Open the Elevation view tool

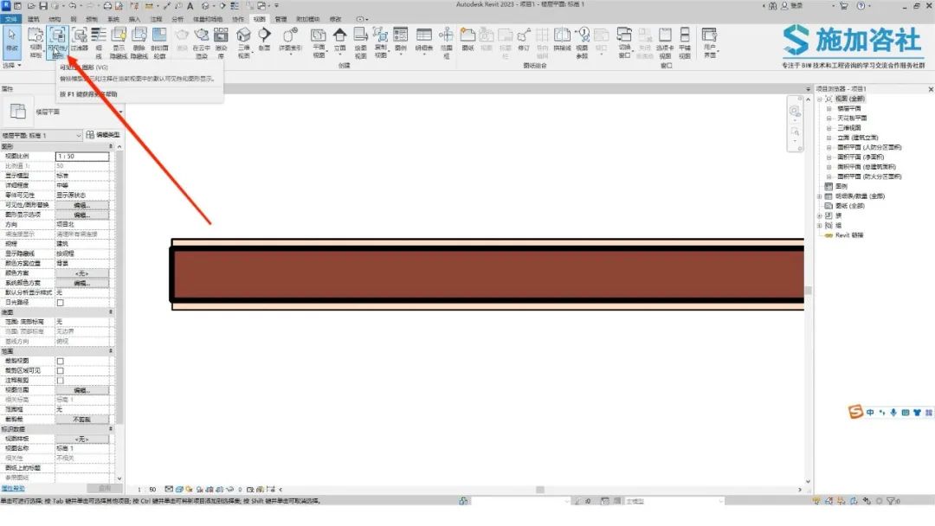point(339,40)
